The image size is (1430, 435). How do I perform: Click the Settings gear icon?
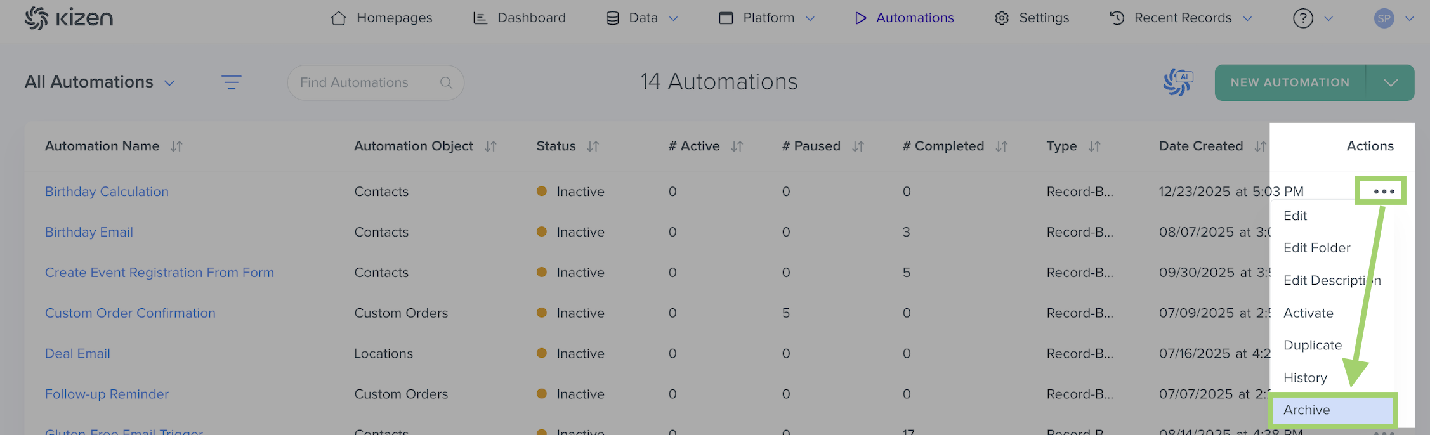1002,18
